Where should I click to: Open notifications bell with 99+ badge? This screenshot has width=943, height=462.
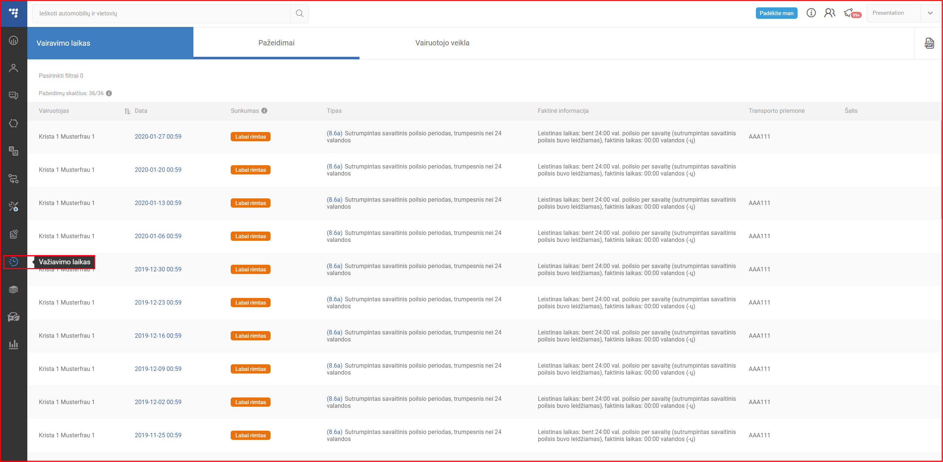point(849,13)
